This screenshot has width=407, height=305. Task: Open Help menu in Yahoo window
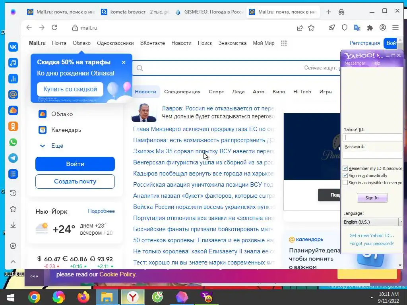click(376, 63)
